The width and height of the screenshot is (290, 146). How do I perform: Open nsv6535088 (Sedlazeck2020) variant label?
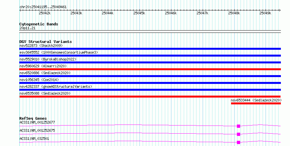click(x=45, y=93)
